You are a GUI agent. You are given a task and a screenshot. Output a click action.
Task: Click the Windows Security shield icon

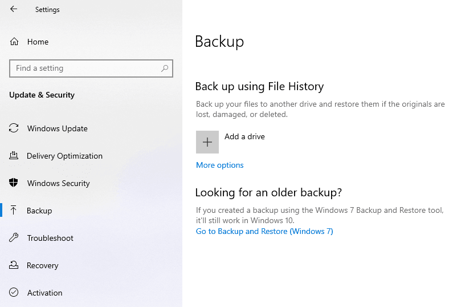tap(14, 183)
